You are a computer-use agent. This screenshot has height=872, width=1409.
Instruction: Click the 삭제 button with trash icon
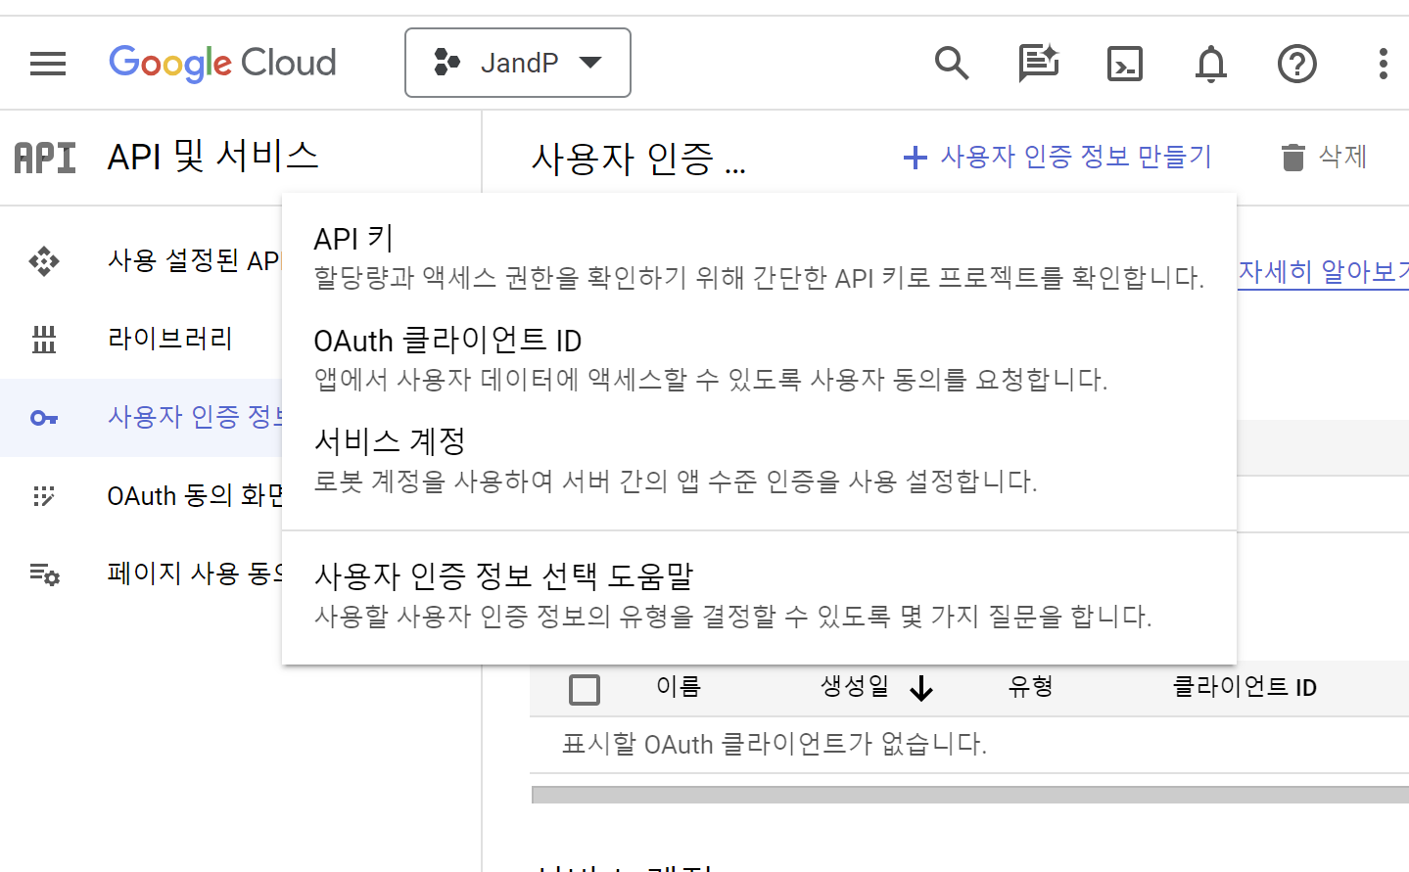1324,157
